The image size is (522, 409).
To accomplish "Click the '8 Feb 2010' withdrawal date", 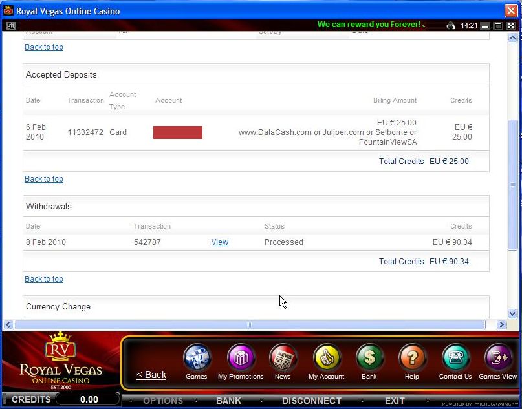I will click(46, 242).
